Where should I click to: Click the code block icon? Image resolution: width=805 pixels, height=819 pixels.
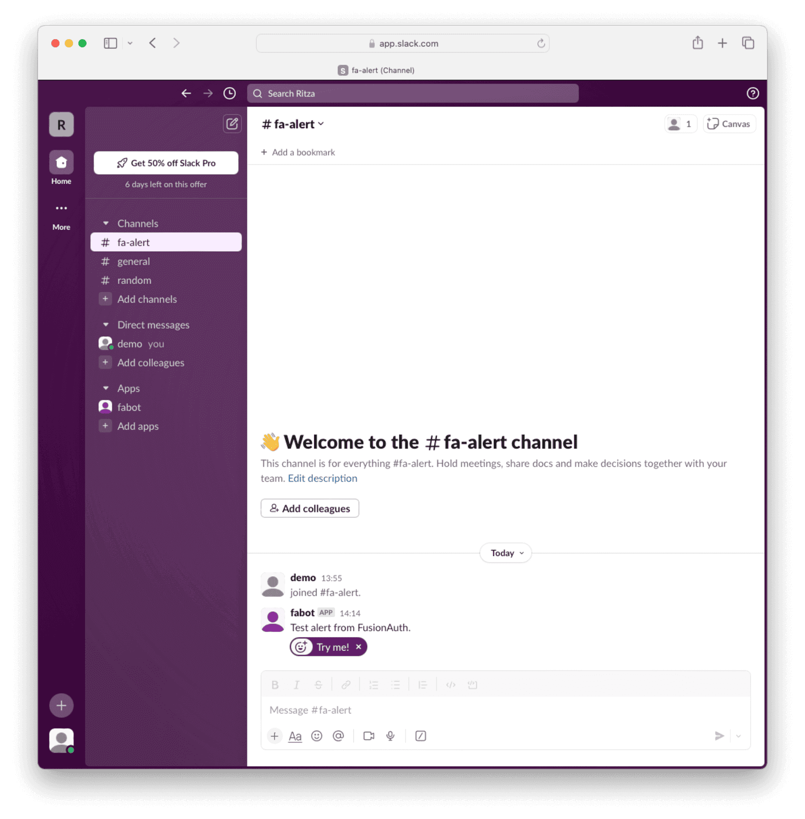coord(472,685)
